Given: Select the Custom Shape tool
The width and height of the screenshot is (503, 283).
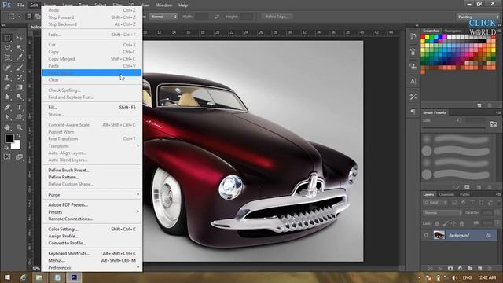Looking at the screenshot, I should [x=20, y=117].
